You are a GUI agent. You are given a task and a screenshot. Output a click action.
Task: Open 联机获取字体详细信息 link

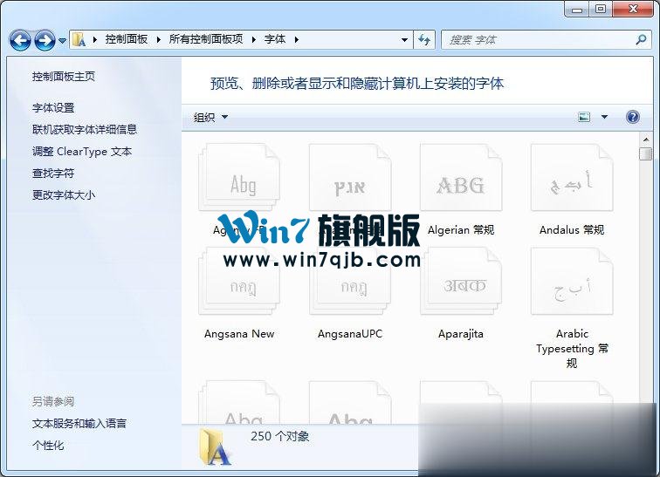point(85,129)
